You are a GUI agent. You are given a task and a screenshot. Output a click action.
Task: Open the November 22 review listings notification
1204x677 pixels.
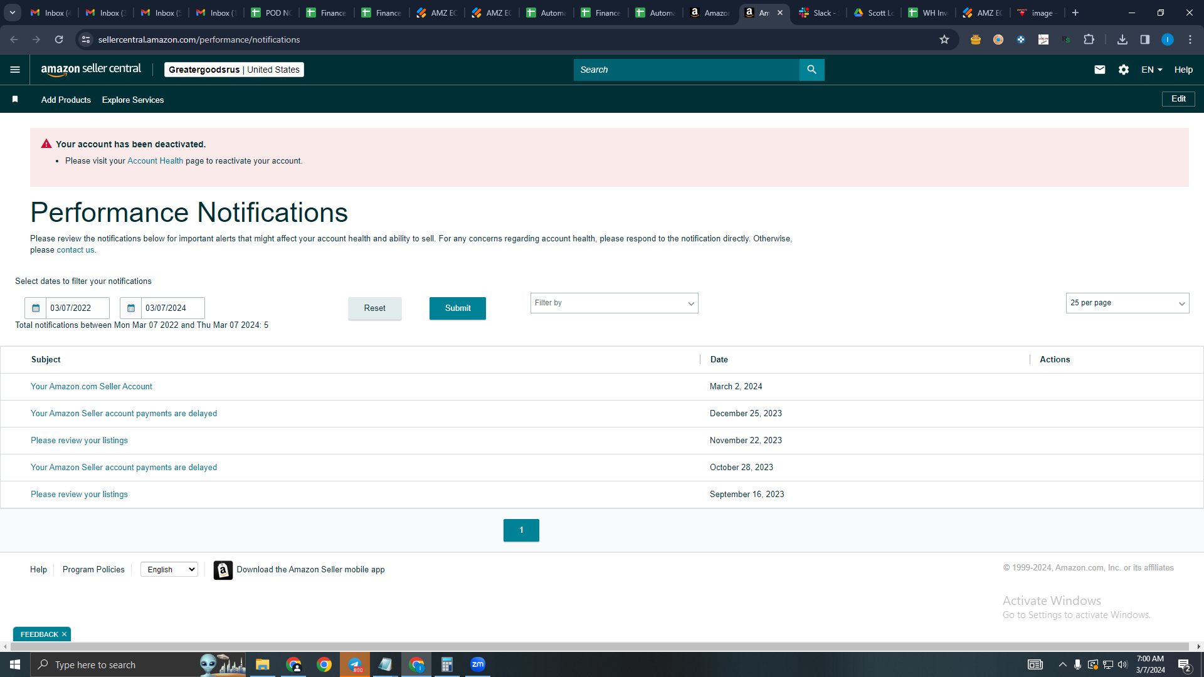pos(79,441)
